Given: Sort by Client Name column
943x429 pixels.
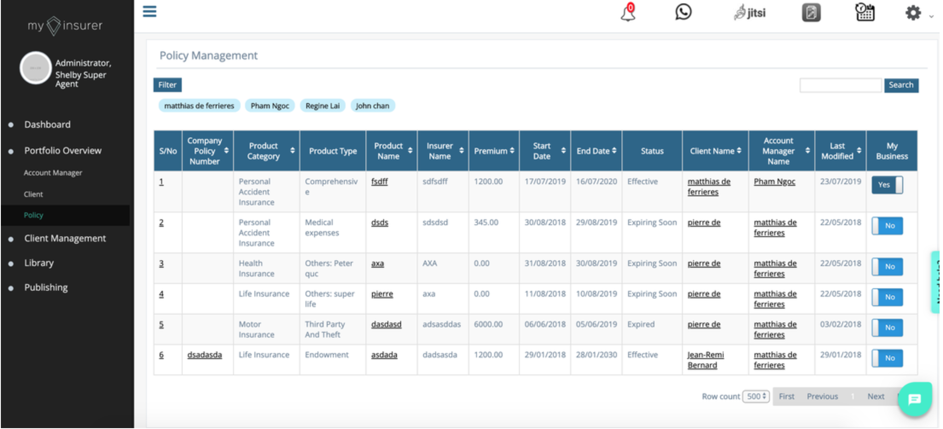Looking at the screenshot, I should click(739, 151).
